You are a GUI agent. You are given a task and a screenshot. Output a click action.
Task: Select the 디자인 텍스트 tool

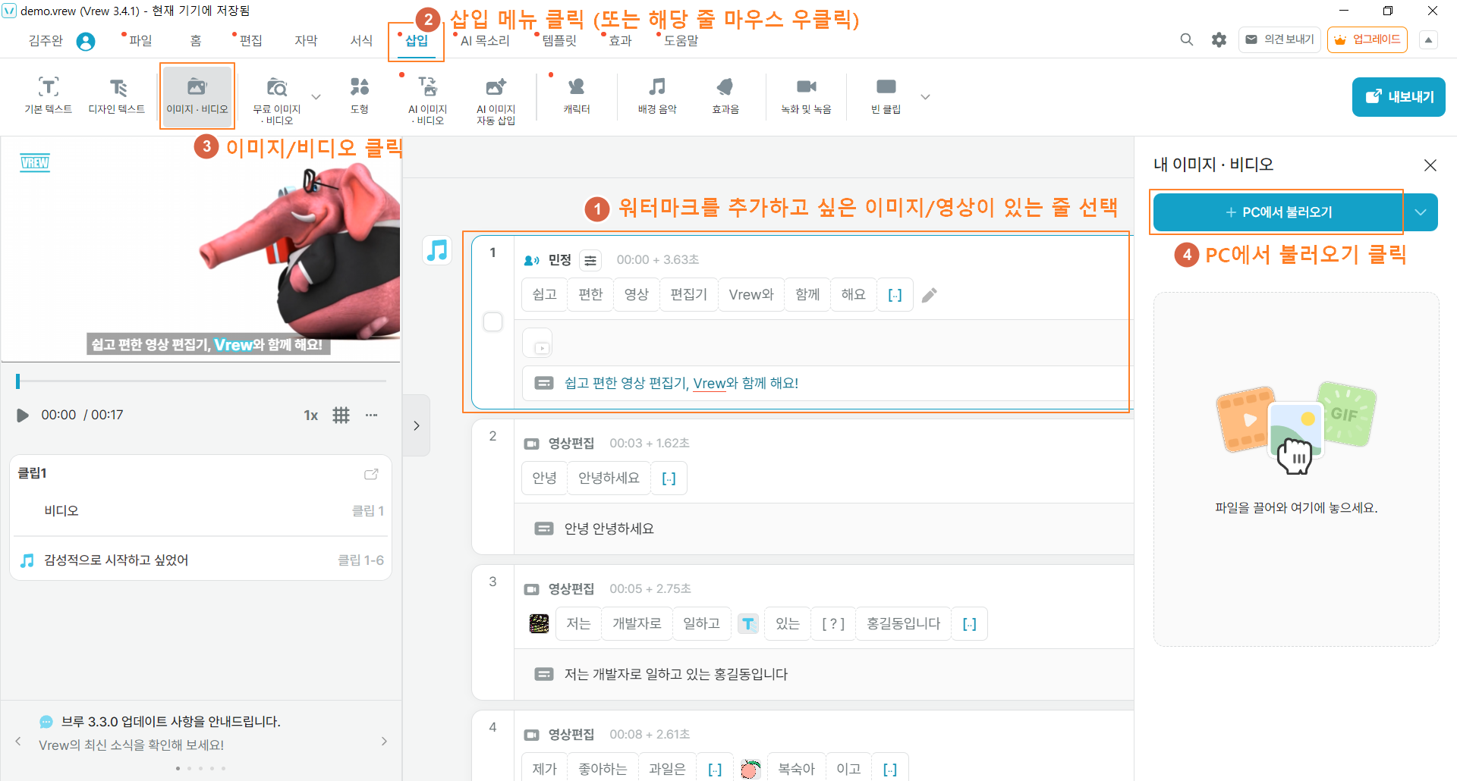(117, 96)
